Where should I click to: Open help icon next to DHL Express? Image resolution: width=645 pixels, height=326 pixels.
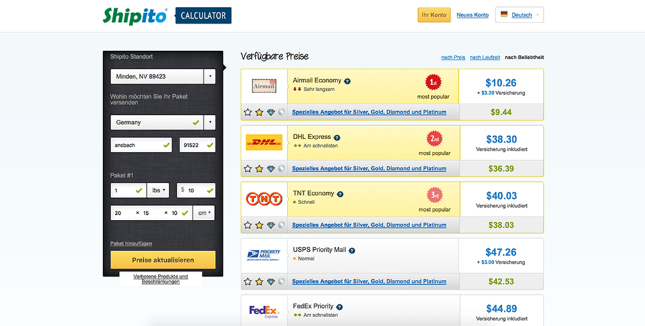(337, 137)
